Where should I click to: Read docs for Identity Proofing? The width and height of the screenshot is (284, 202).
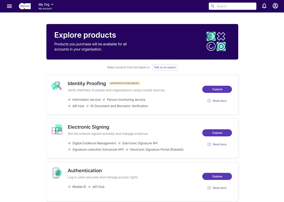pos(217,101)
